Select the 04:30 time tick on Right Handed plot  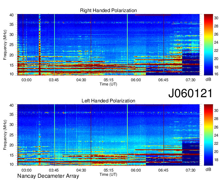tap(81, 80)
